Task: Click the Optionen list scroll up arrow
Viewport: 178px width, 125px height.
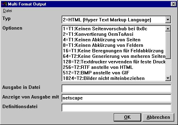Action: 168,29
